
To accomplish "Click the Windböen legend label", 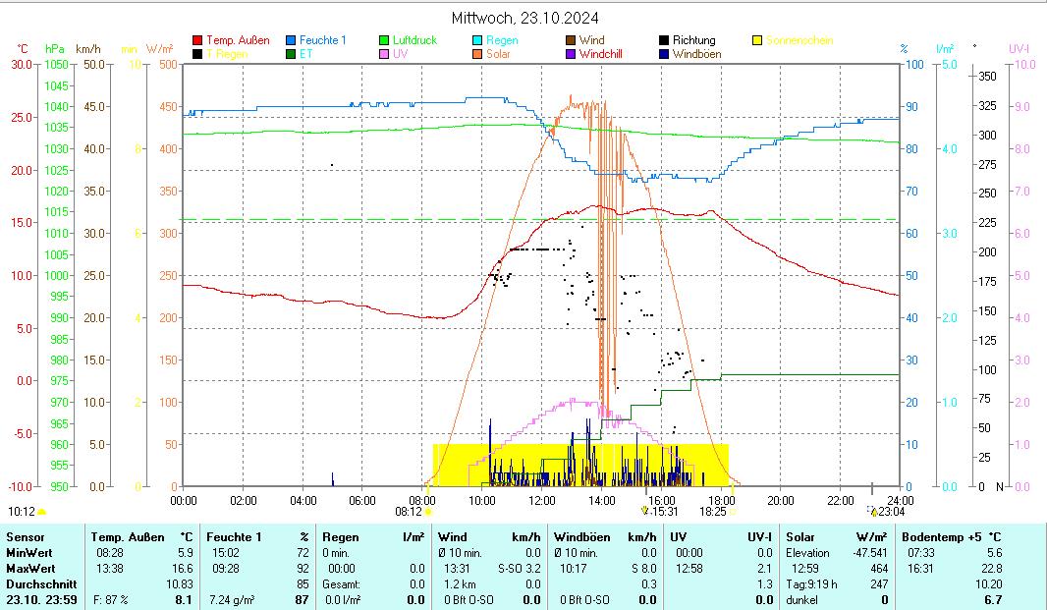I will (696, 54).
